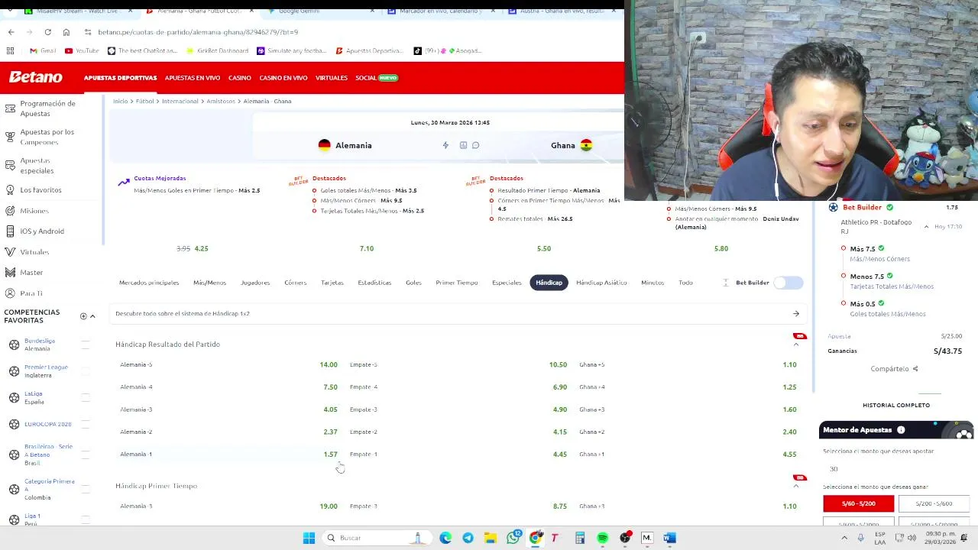The width and height of the screenshot is (978, 550).
Task: Toggle Brasileirao Serie A favorite marker
Action: pos(86,455)
